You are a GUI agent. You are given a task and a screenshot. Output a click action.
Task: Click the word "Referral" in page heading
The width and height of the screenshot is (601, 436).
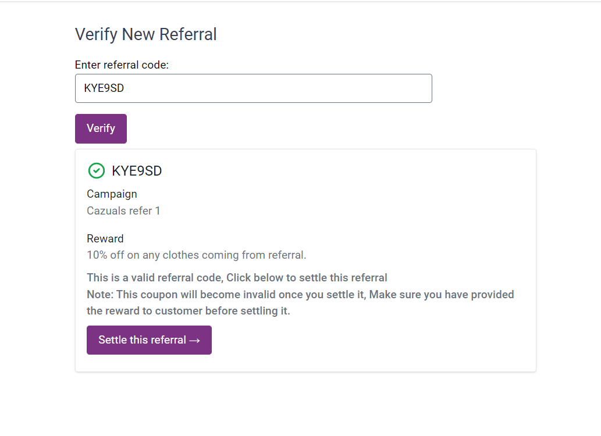tap(188, 34)
